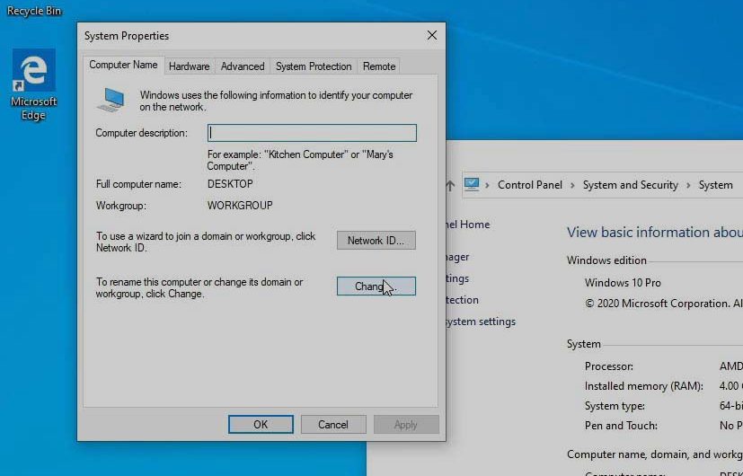The image size is (743, 476).
Task: Click the 'Windows edition' section heading
Action: pos(606,260)
